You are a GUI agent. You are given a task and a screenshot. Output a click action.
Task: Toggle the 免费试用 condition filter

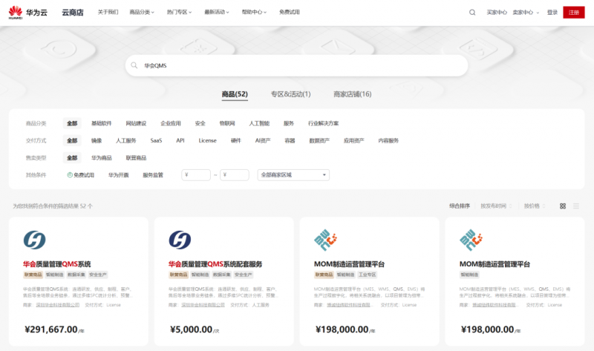[x=81, y=175]
